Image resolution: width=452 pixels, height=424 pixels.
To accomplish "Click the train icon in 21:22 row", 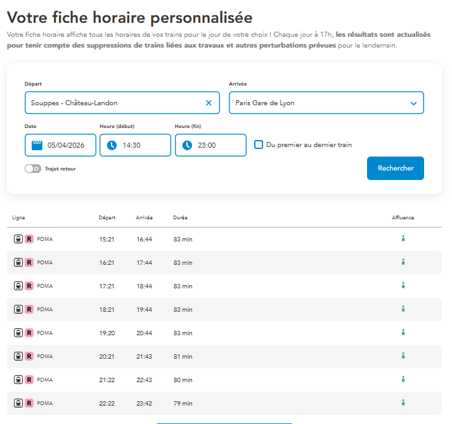I will coord(18,380).
